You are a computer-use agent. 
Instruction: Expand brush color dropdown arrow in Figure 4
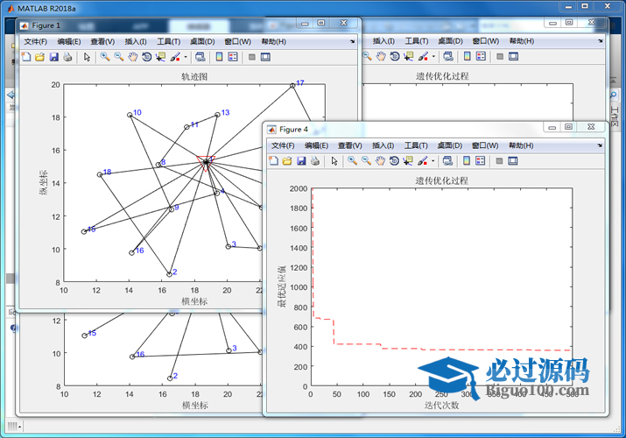[433, 161]
